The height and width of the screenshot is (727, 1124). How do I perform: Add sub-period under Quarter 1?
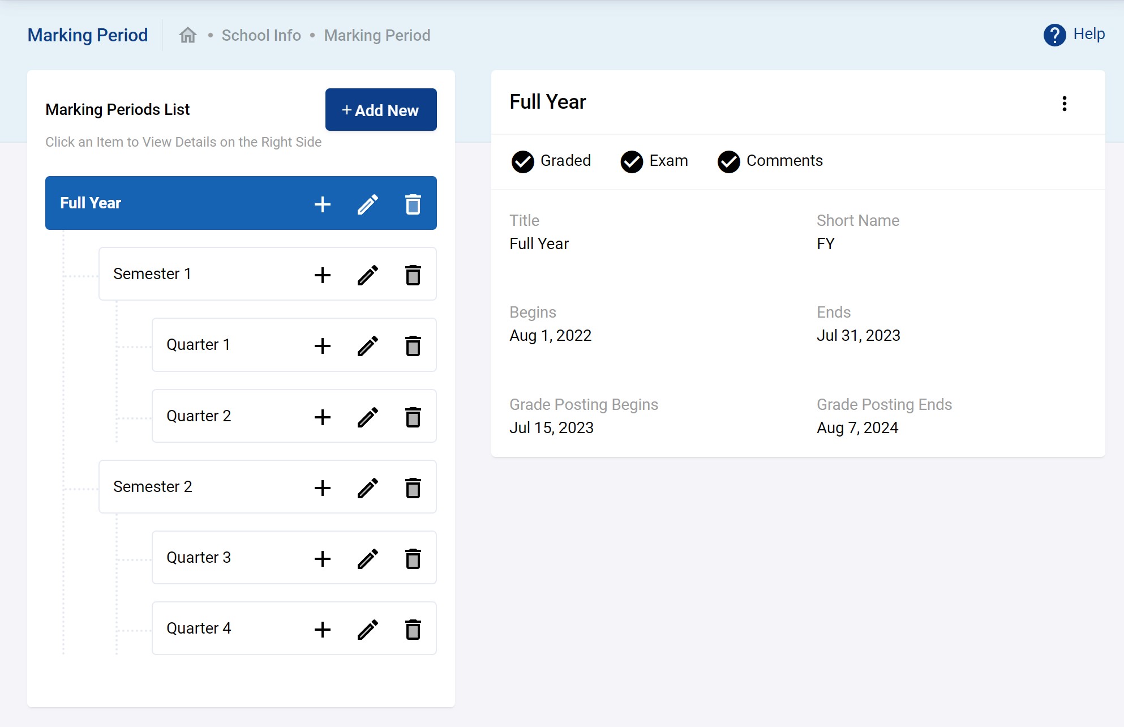[x=323, y=346]
